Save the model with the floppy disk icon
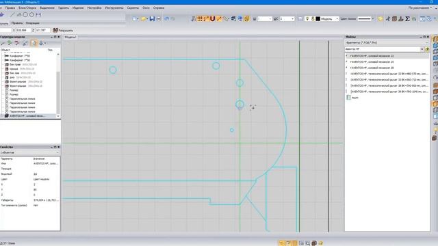Image resolution: width=438 pixels, height=246 pixels. (x=152, y=18)
